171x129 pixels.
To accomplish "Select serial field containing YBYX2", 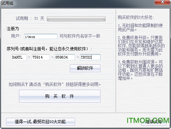I will [x=90, y=57].
